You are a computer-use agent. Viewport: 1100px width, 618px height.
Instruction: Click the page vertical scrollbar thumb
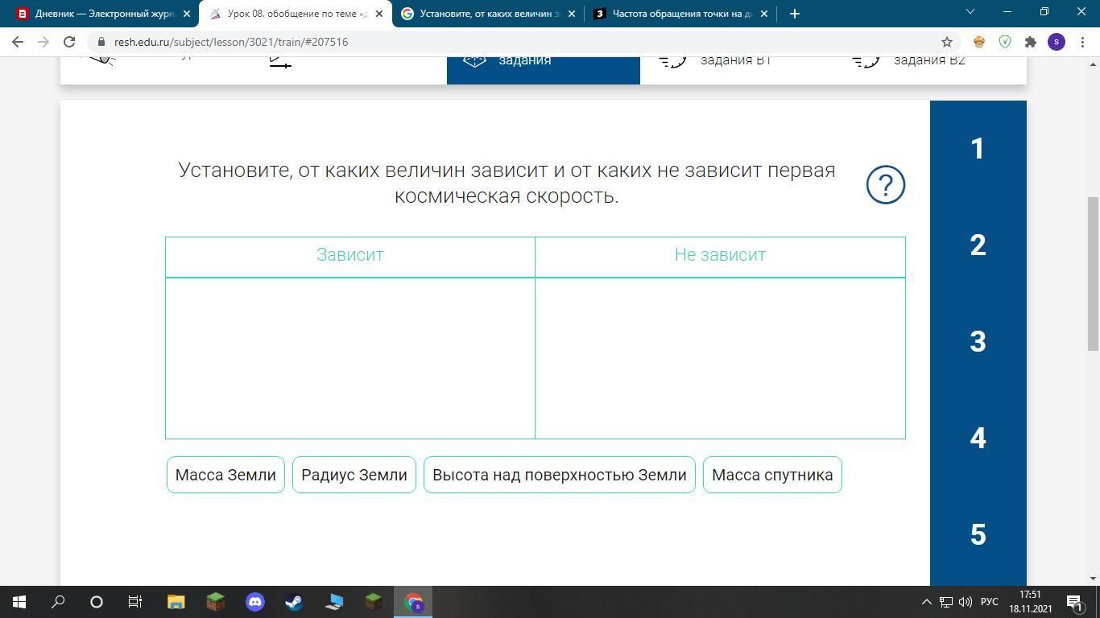click(x=1094, y=274)
